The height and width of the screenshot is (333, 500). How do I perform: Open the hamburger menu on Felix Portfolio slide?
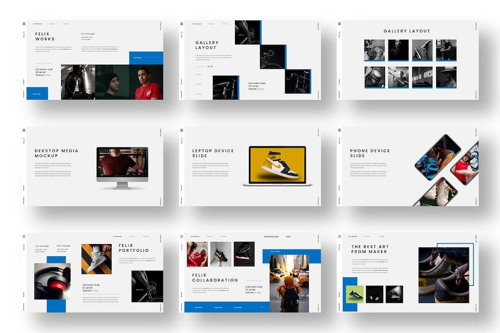[24, 236]
